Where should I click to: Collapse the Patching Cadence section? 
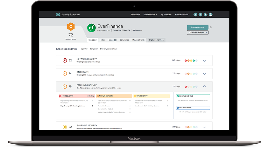point(204,86)
